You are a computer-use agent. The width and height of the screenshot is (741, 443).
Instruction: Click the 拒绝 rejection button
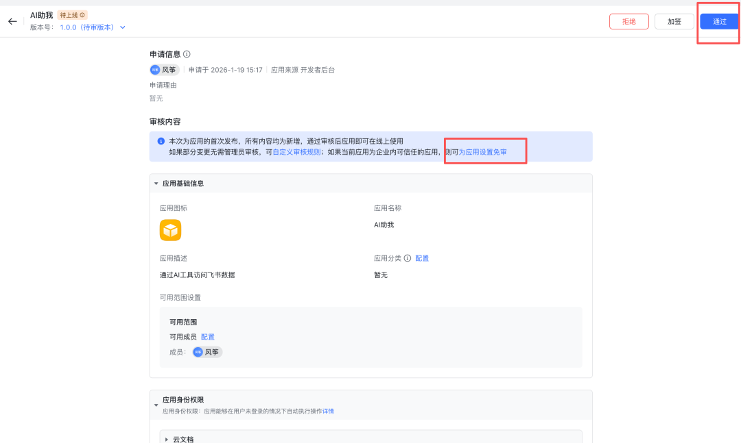[x=628, y=21]
